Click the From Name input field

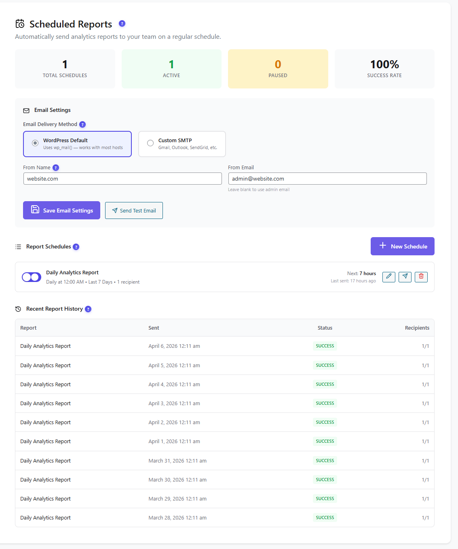tap(122, 178)
